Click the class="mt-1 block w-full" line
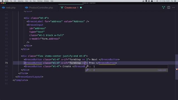 point(46,35)
